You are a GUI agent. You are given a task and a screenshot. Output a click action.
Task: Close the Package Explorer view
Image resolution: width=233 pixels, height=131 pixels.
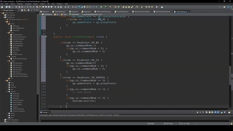click(16, 10)
